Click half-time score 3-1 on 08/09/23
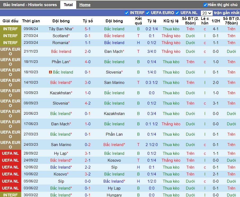Image resolution: width=240 pixels, height=197 pixels. click(x=216, y=103)
